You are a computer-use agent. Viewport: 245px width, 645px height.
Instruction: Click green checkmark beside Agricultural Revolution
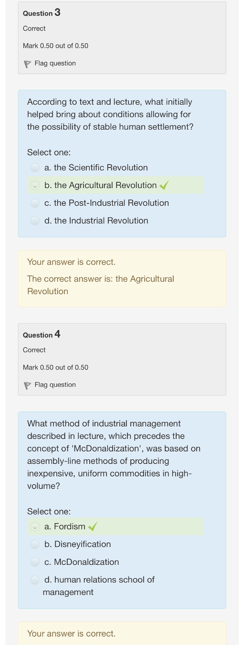point(164,185)
